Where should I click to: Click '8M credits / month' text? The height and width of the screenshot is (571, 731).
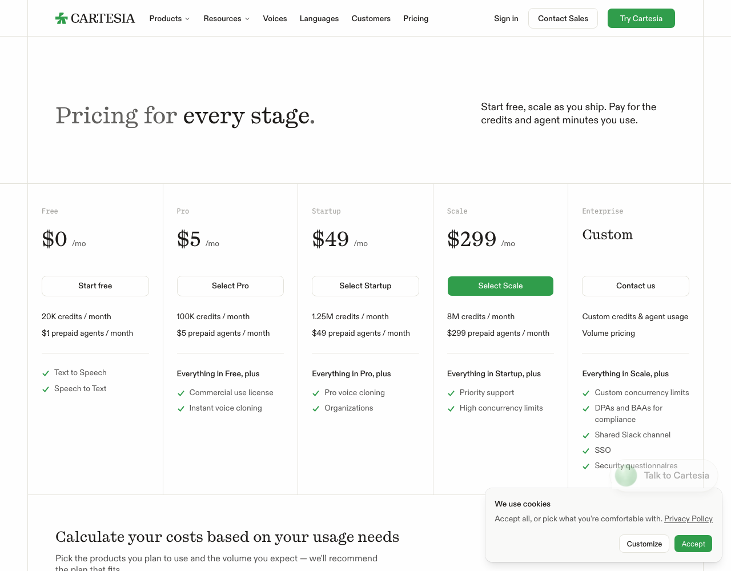481,316
